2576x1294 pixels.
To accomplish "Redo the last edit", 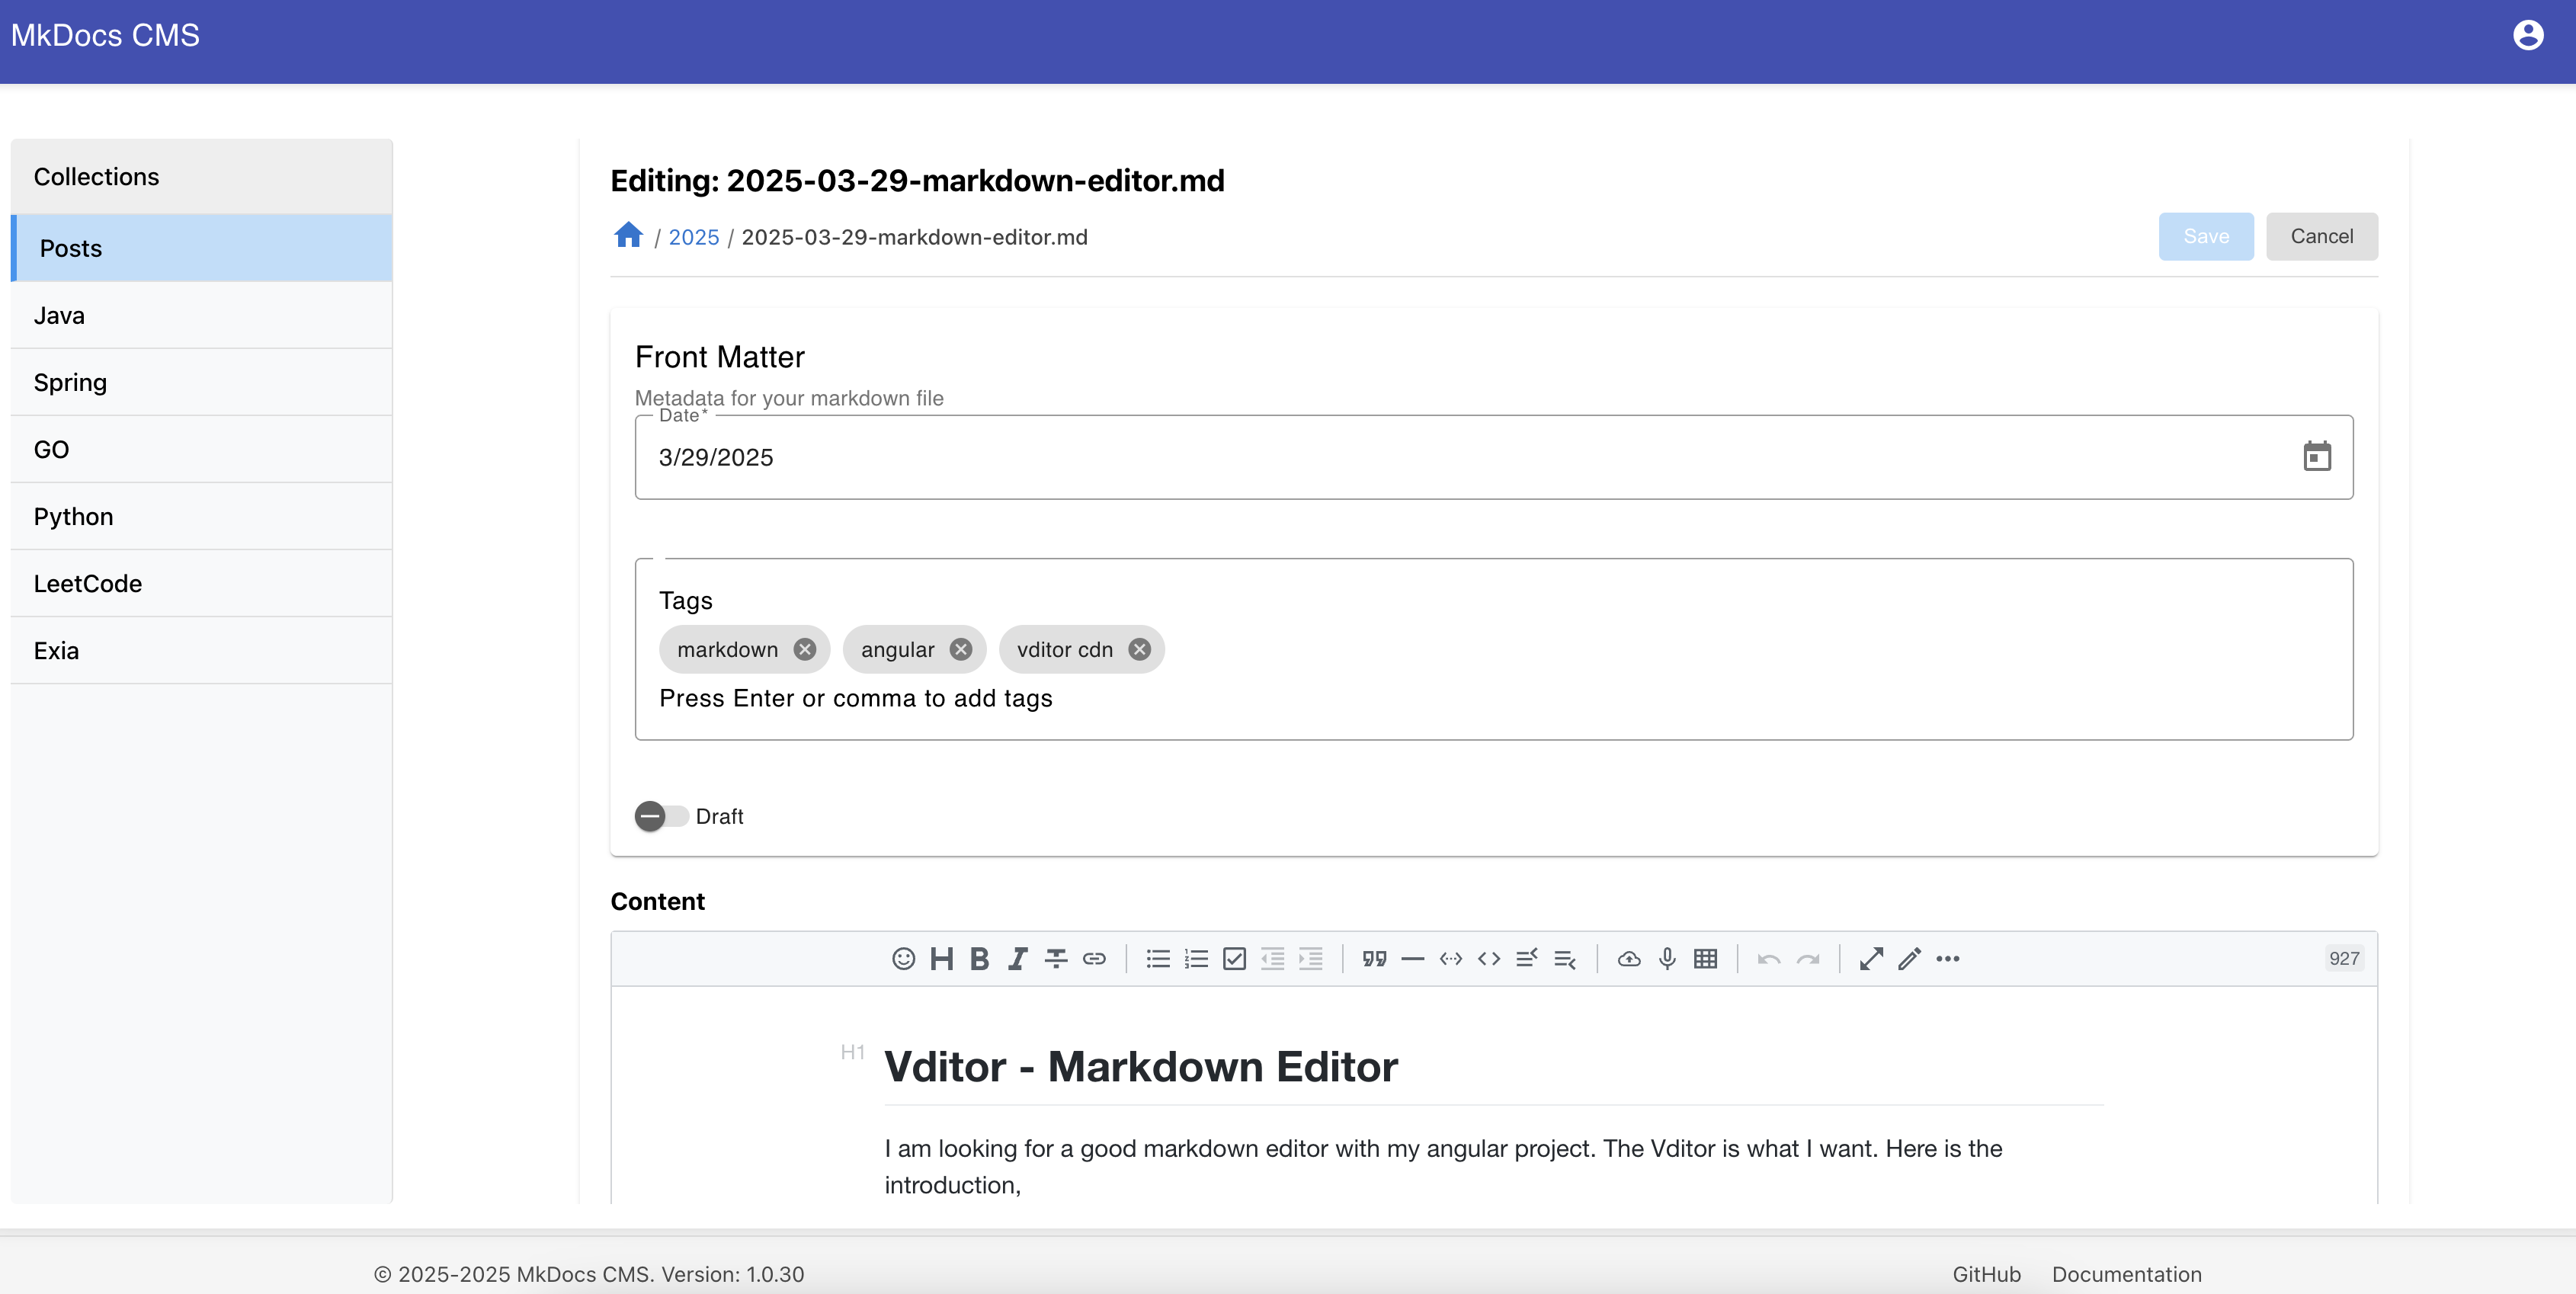I will point(1807,959).
